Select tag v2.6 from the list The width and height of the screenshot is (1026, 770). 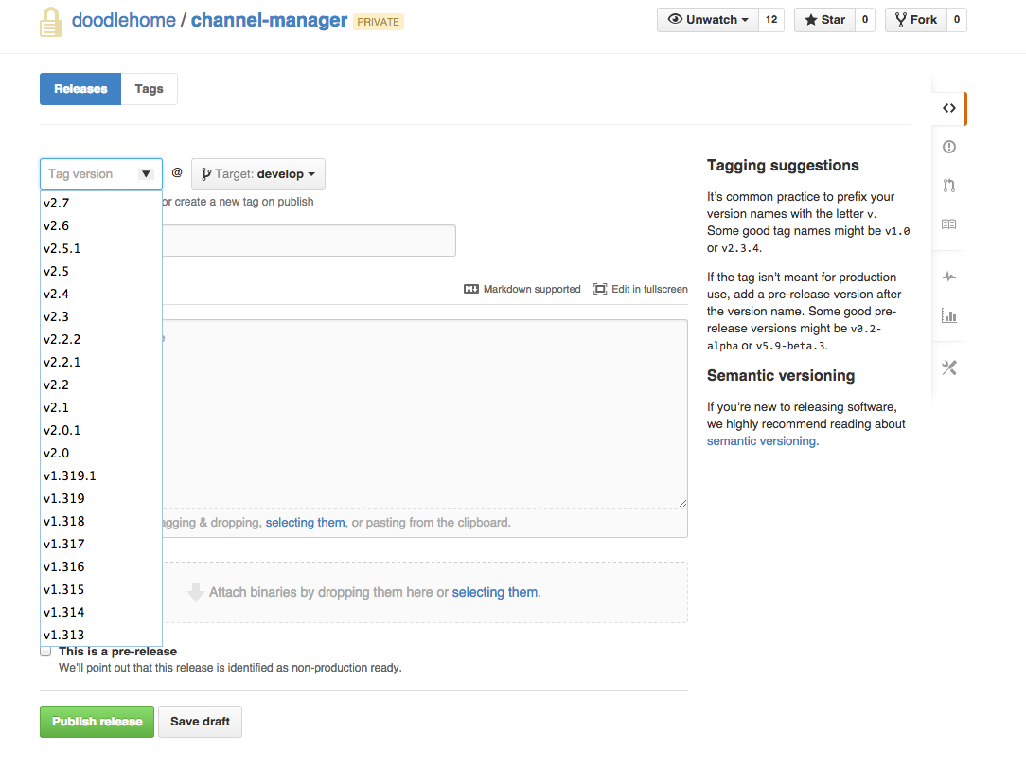(100, 226)
